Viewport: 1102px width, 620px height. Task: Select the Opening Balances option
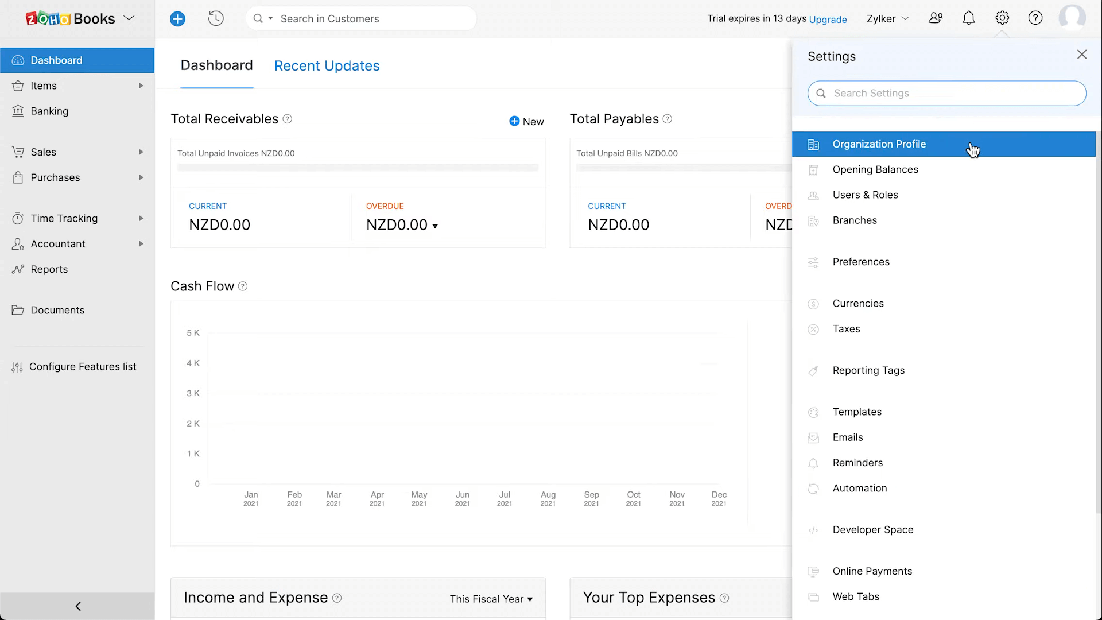coord(876,169)
